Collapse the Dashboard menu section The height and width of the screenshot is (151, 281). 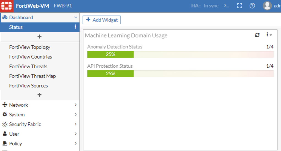click(76, 18)
